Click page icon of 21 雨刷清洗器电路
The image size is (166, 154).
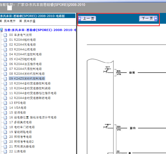(x=5, y=146)
